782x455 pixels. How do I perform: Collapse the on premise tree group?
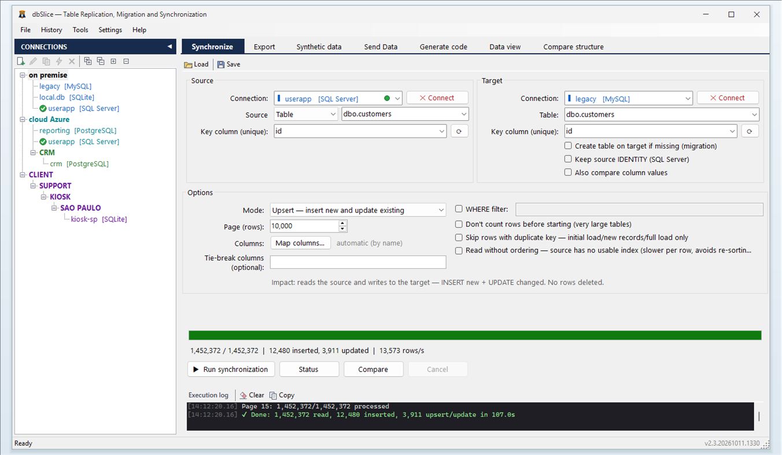(x=23, y=75)
